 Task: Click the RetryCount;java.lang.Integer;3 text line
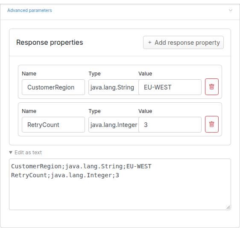point(65,175)
